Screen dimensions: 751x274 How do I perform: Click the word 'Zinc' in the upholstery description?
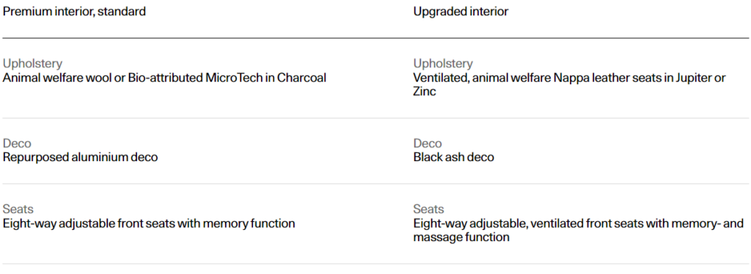click(x=425, y=92)
